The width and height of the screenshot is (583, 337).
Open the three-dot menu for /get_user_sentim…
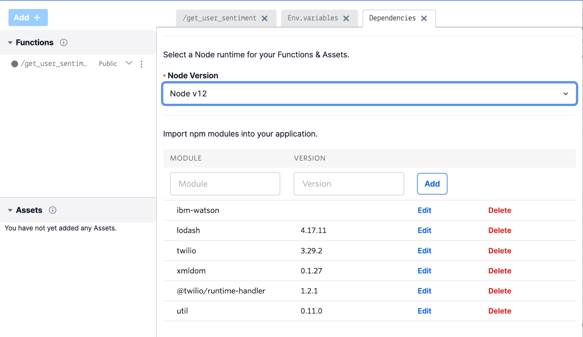pos(141,64)
